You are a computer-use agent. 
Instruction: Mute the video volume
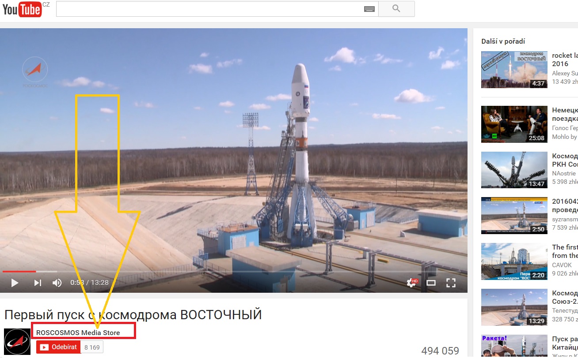57,283
